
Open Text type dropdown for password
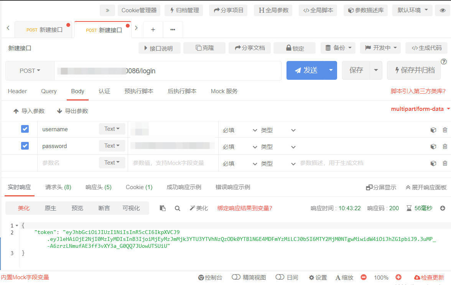tap(112, 146)
